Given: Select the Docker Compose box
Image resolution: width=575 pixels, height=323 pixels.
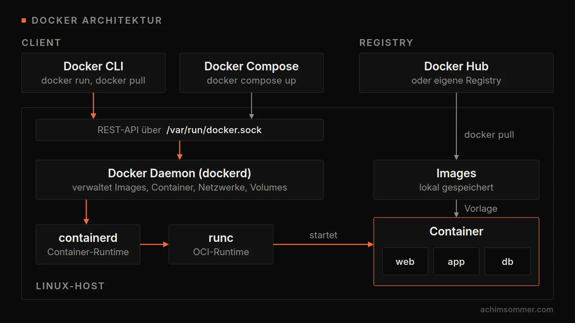Looking at the screenshot, I should 252,73.
